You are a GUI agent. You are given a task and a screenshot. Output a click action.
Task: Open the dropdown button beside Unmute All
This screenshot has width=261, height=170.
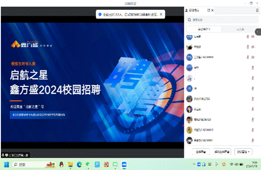click(243, 152)
